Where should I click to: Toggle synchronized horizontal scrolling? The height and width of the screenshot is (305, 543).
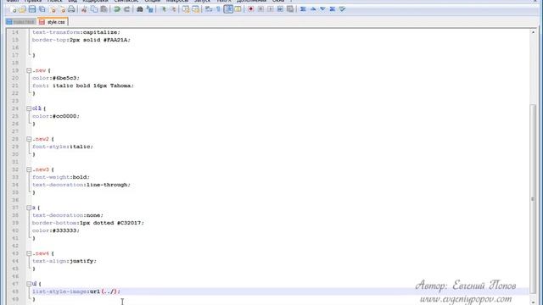point(196,9)
